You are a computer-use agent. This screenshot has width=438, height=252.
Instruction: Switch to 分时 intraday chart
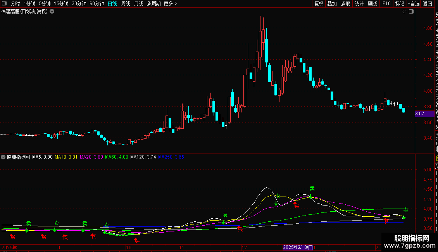click(x=16, y=3)
